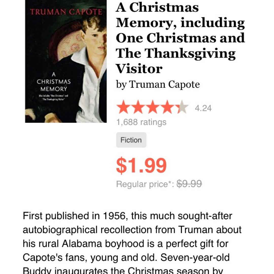Select the Fiction genre tag
The image size is (274, 274).
tap(131, 140)
